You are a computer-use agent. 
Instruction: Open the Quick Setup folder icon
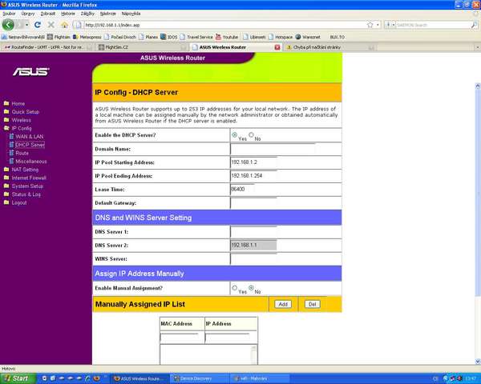point(6,112)
